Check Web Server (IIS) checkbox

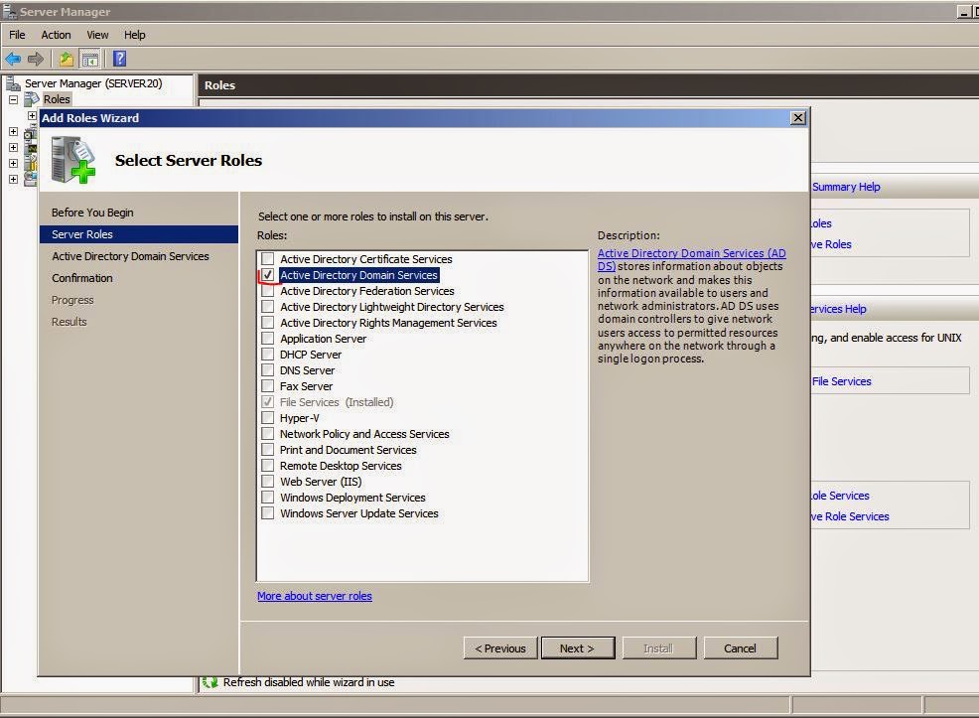coord(267,482)
